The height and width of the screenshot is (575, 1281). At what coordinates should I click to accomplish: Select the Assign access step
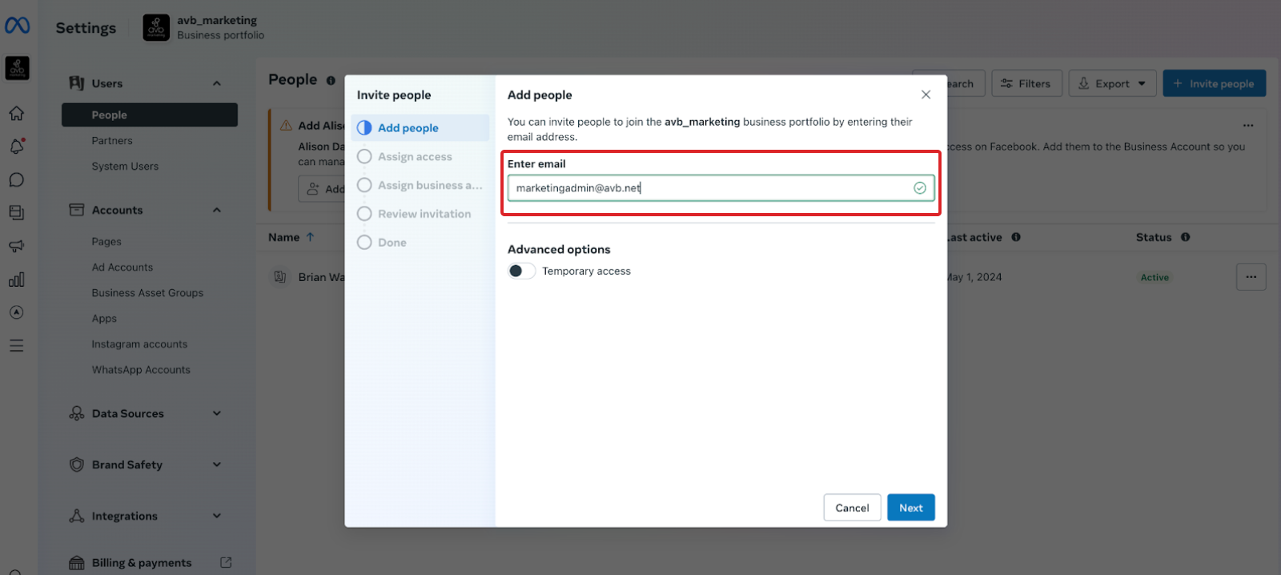(415, 157)
